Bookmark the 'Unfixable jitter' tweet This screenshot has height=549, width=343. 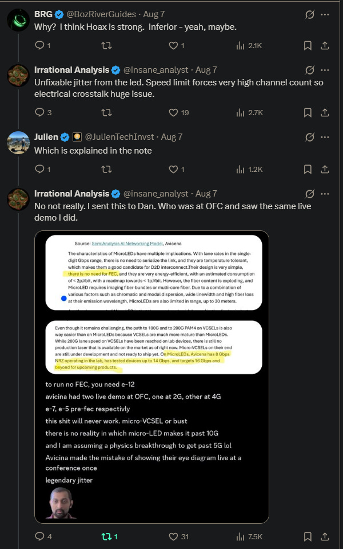point(308,112)
